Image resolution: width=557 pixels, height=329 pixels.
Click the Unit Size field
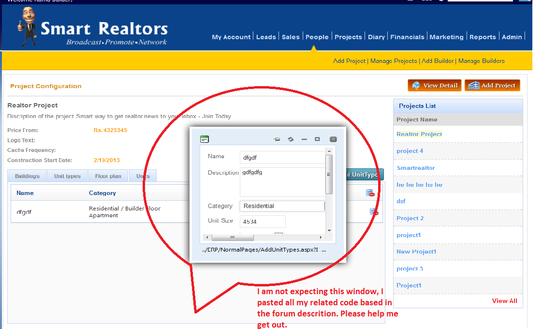(263, 221)
